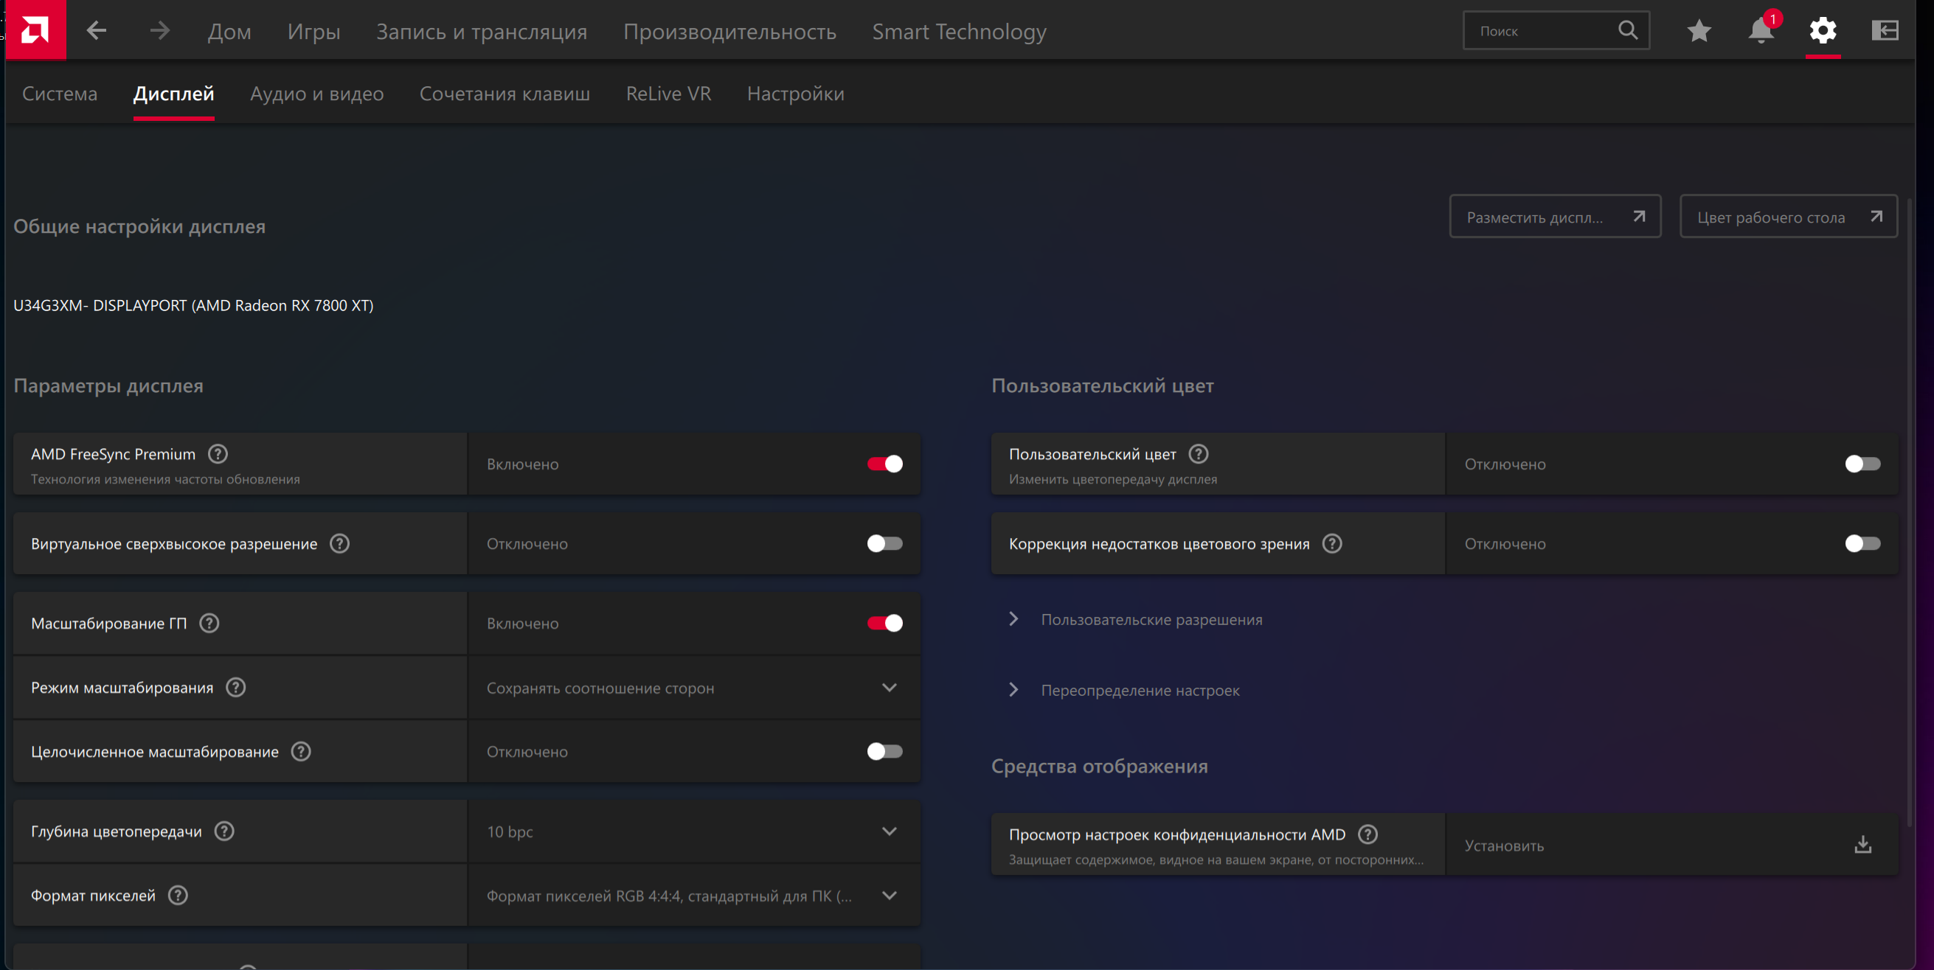
Task: Open Производительность menu
Action: [729, 32]
